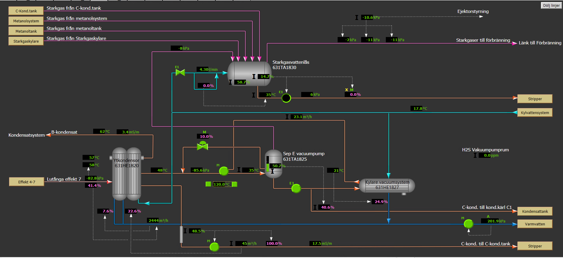Click the E1 valve feeding the Starkgasvattenlås tank

click(x=180, y=73)
